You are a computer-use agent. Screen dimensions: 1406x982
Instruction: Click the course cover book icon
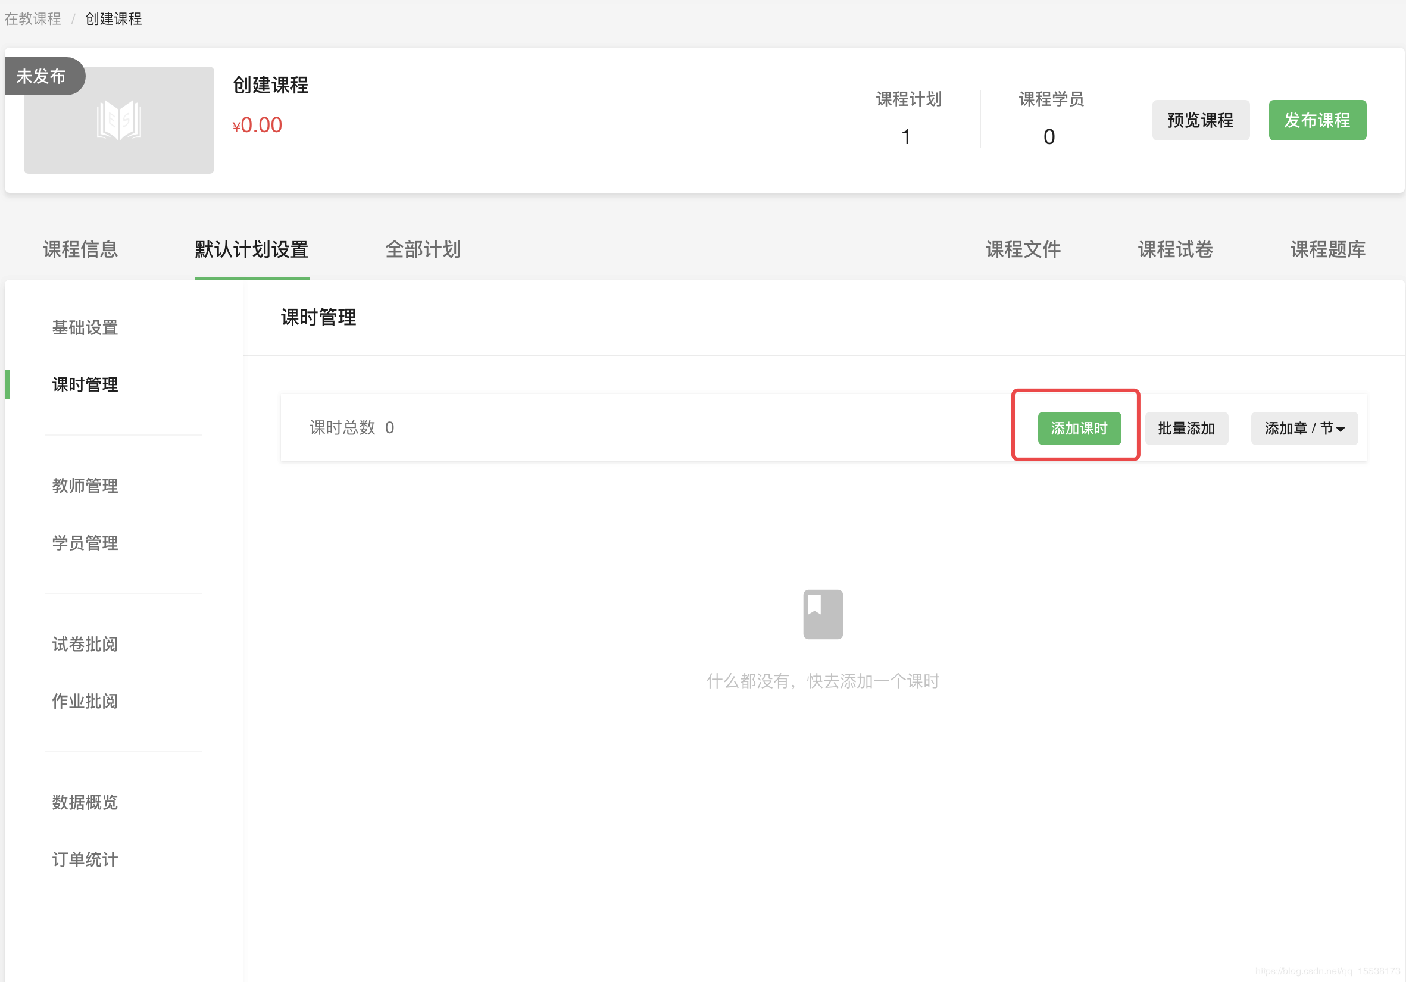click(x=119, y=121)
